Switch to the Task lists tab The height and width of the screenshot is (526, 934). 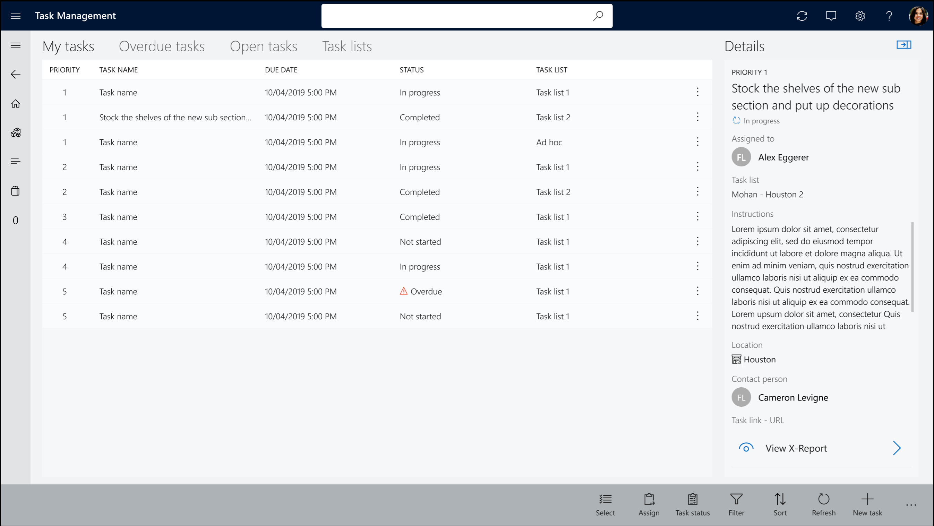347,45
